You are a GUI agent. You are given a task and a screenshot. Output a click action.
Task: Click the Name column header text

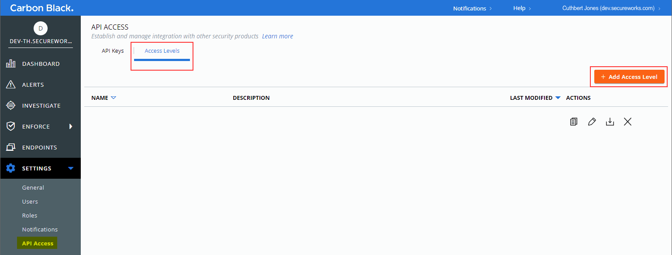point(100,98)
